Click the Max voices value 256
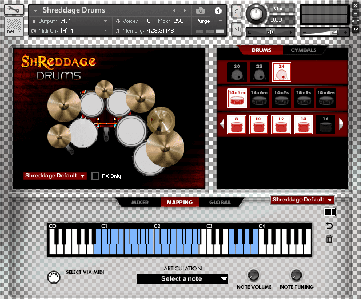Screen dimensions: 361x299 point(178,21)
